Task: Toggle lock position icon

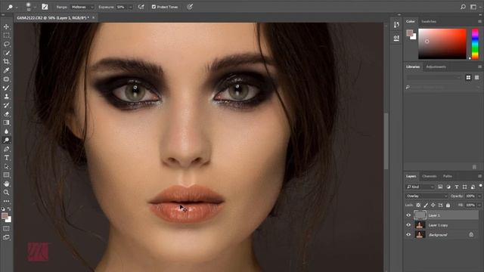Action: point(433,205)
